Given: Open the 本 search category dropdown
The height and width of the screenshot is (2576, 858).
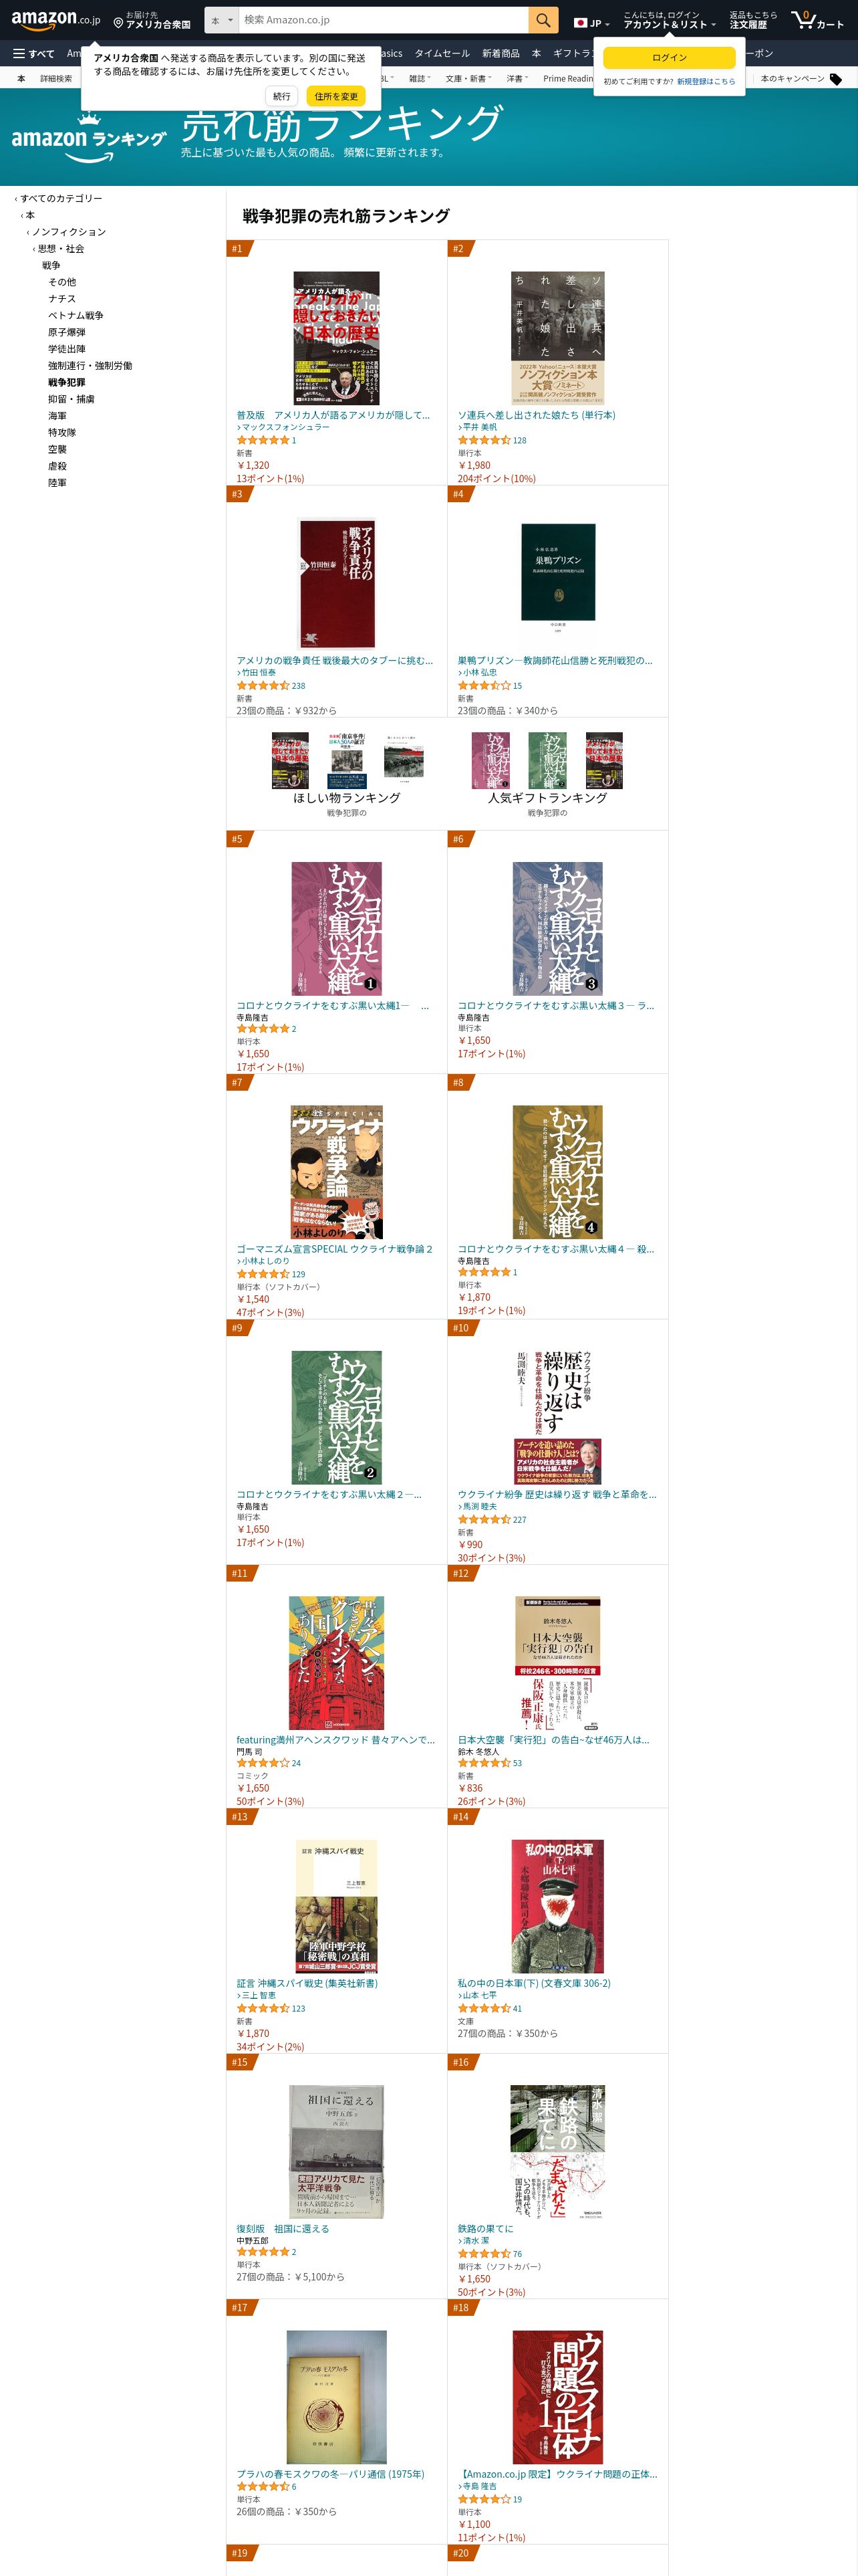Looking at the screenshot, I should tap(222, 20).
